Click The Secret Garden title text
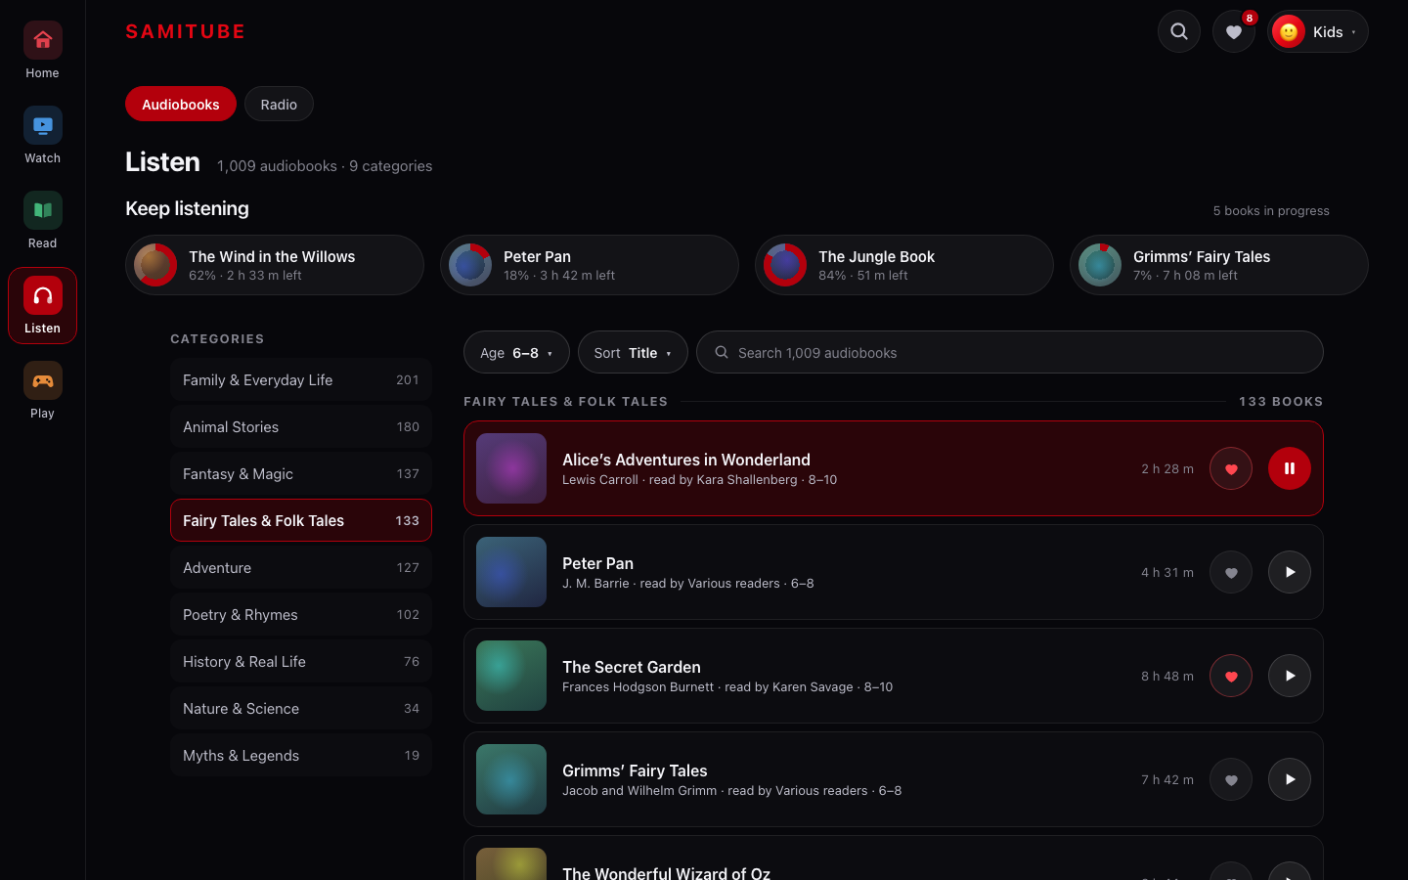 coord(632,667)
